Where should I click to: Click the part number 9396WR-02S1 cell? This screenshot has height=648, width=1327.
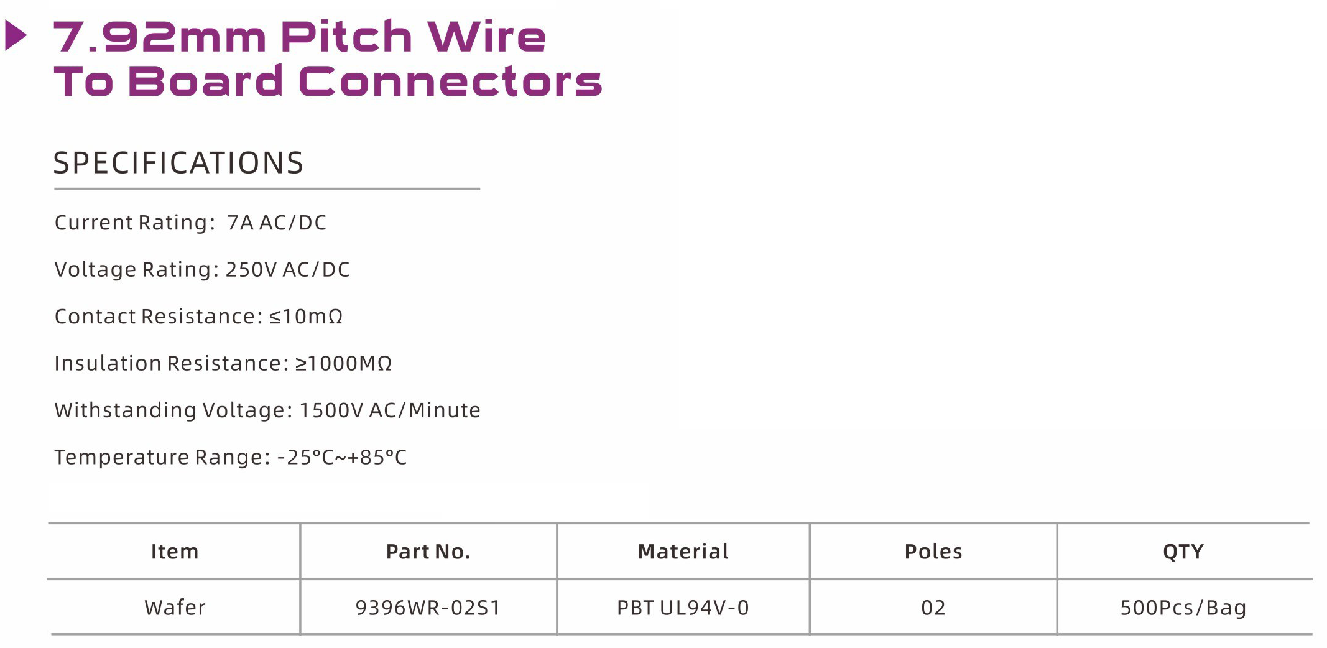(428, 608)
